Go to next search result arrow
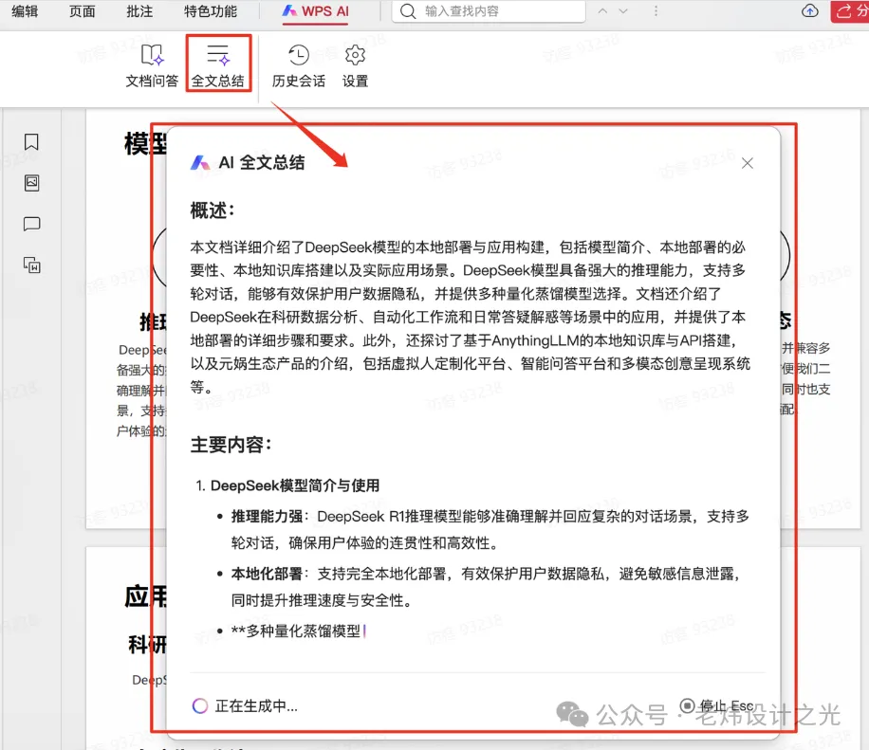The width and height of the screenshot is (869, 750). 623,11
